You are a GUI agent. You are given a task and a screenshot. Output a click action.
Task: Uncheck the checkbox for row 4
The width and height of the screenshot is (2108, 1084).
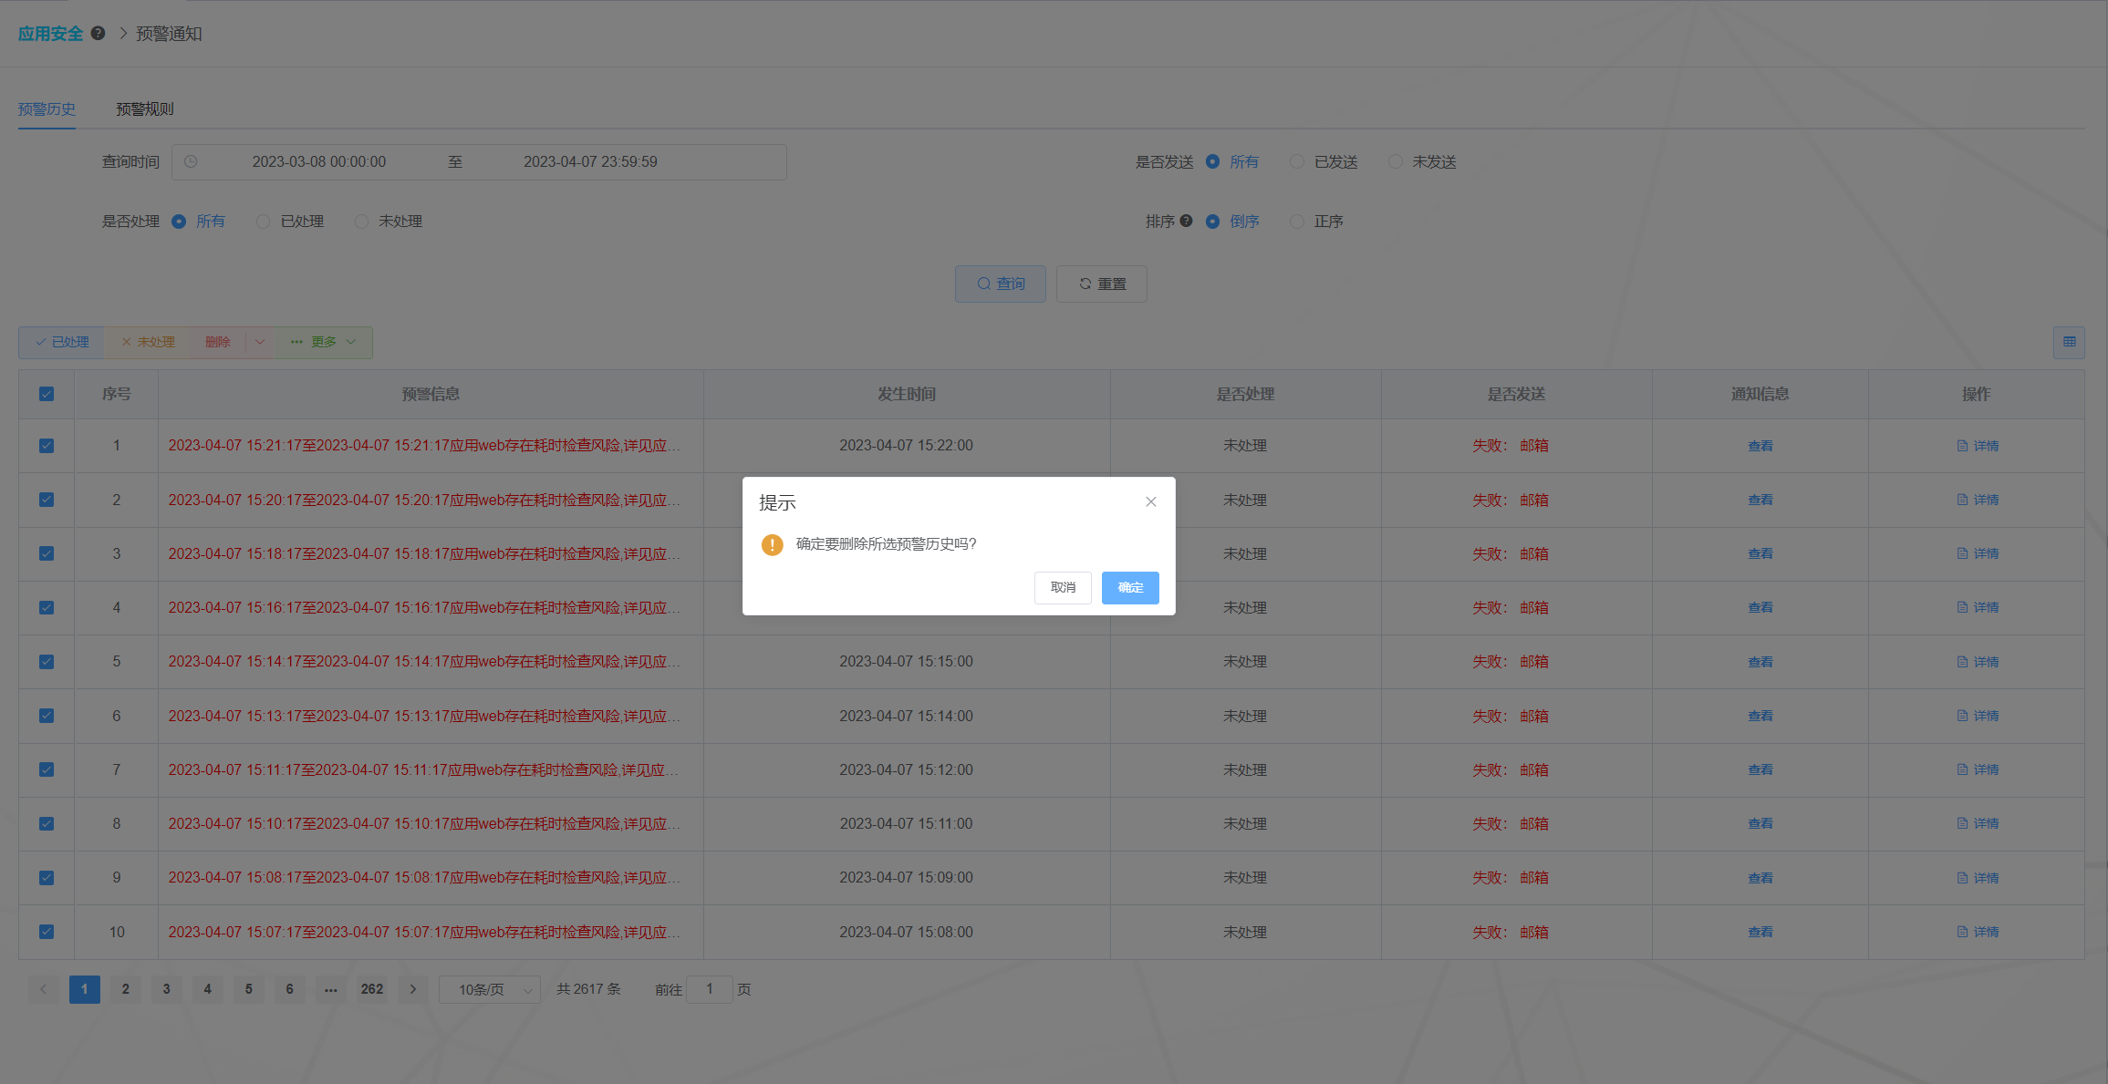47,607
